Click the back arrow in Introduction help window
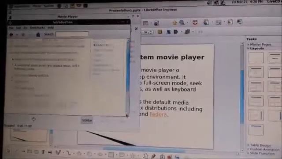This screenshot has width=282, height=159. (x=11, y=34)
